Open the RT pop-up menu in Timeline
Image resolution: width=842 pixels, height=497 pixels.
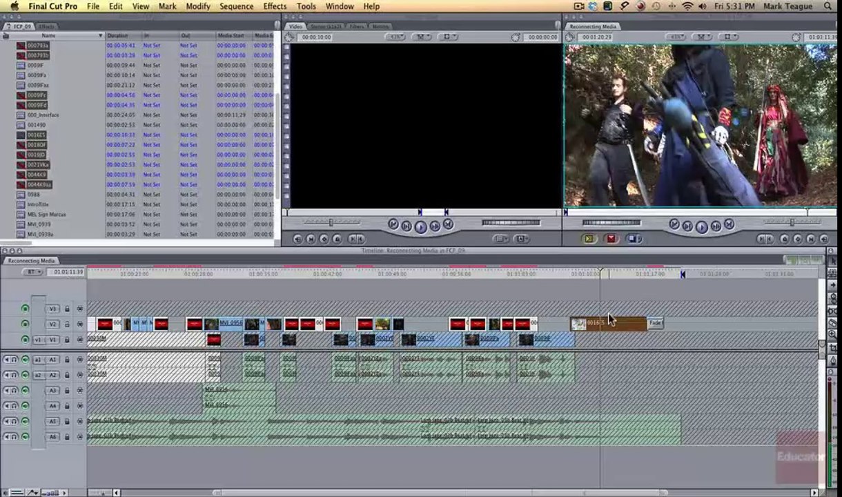pos(32,272)
